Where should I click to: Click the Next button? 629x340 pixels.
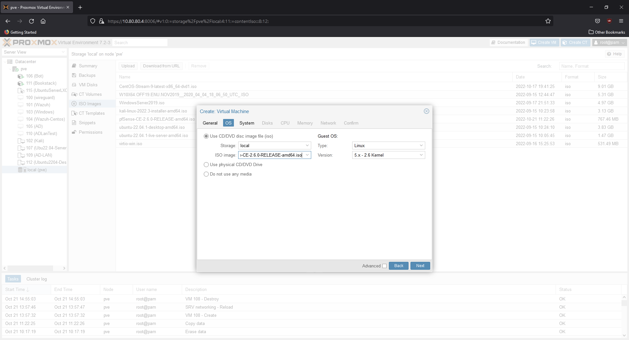pyautogui.click(x=420, y=266)
